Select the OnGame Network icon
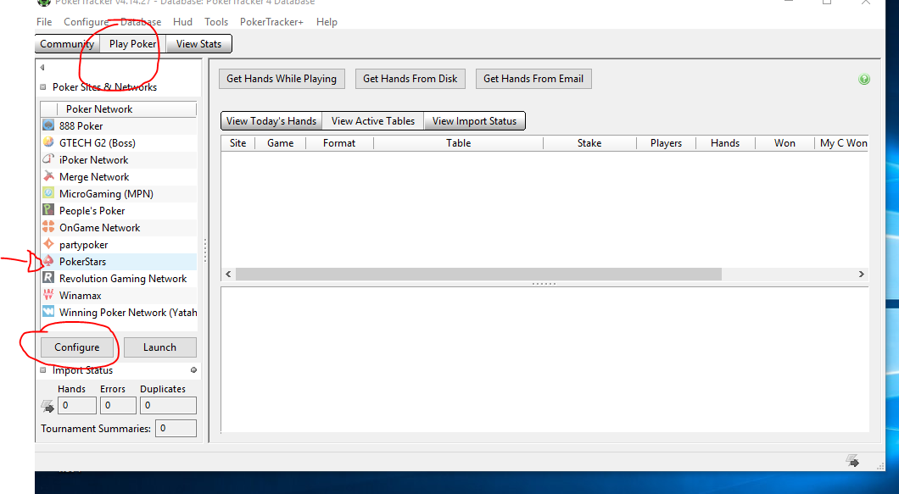The width and height of the screenshot is (899, 494). [x=48, y=227]
